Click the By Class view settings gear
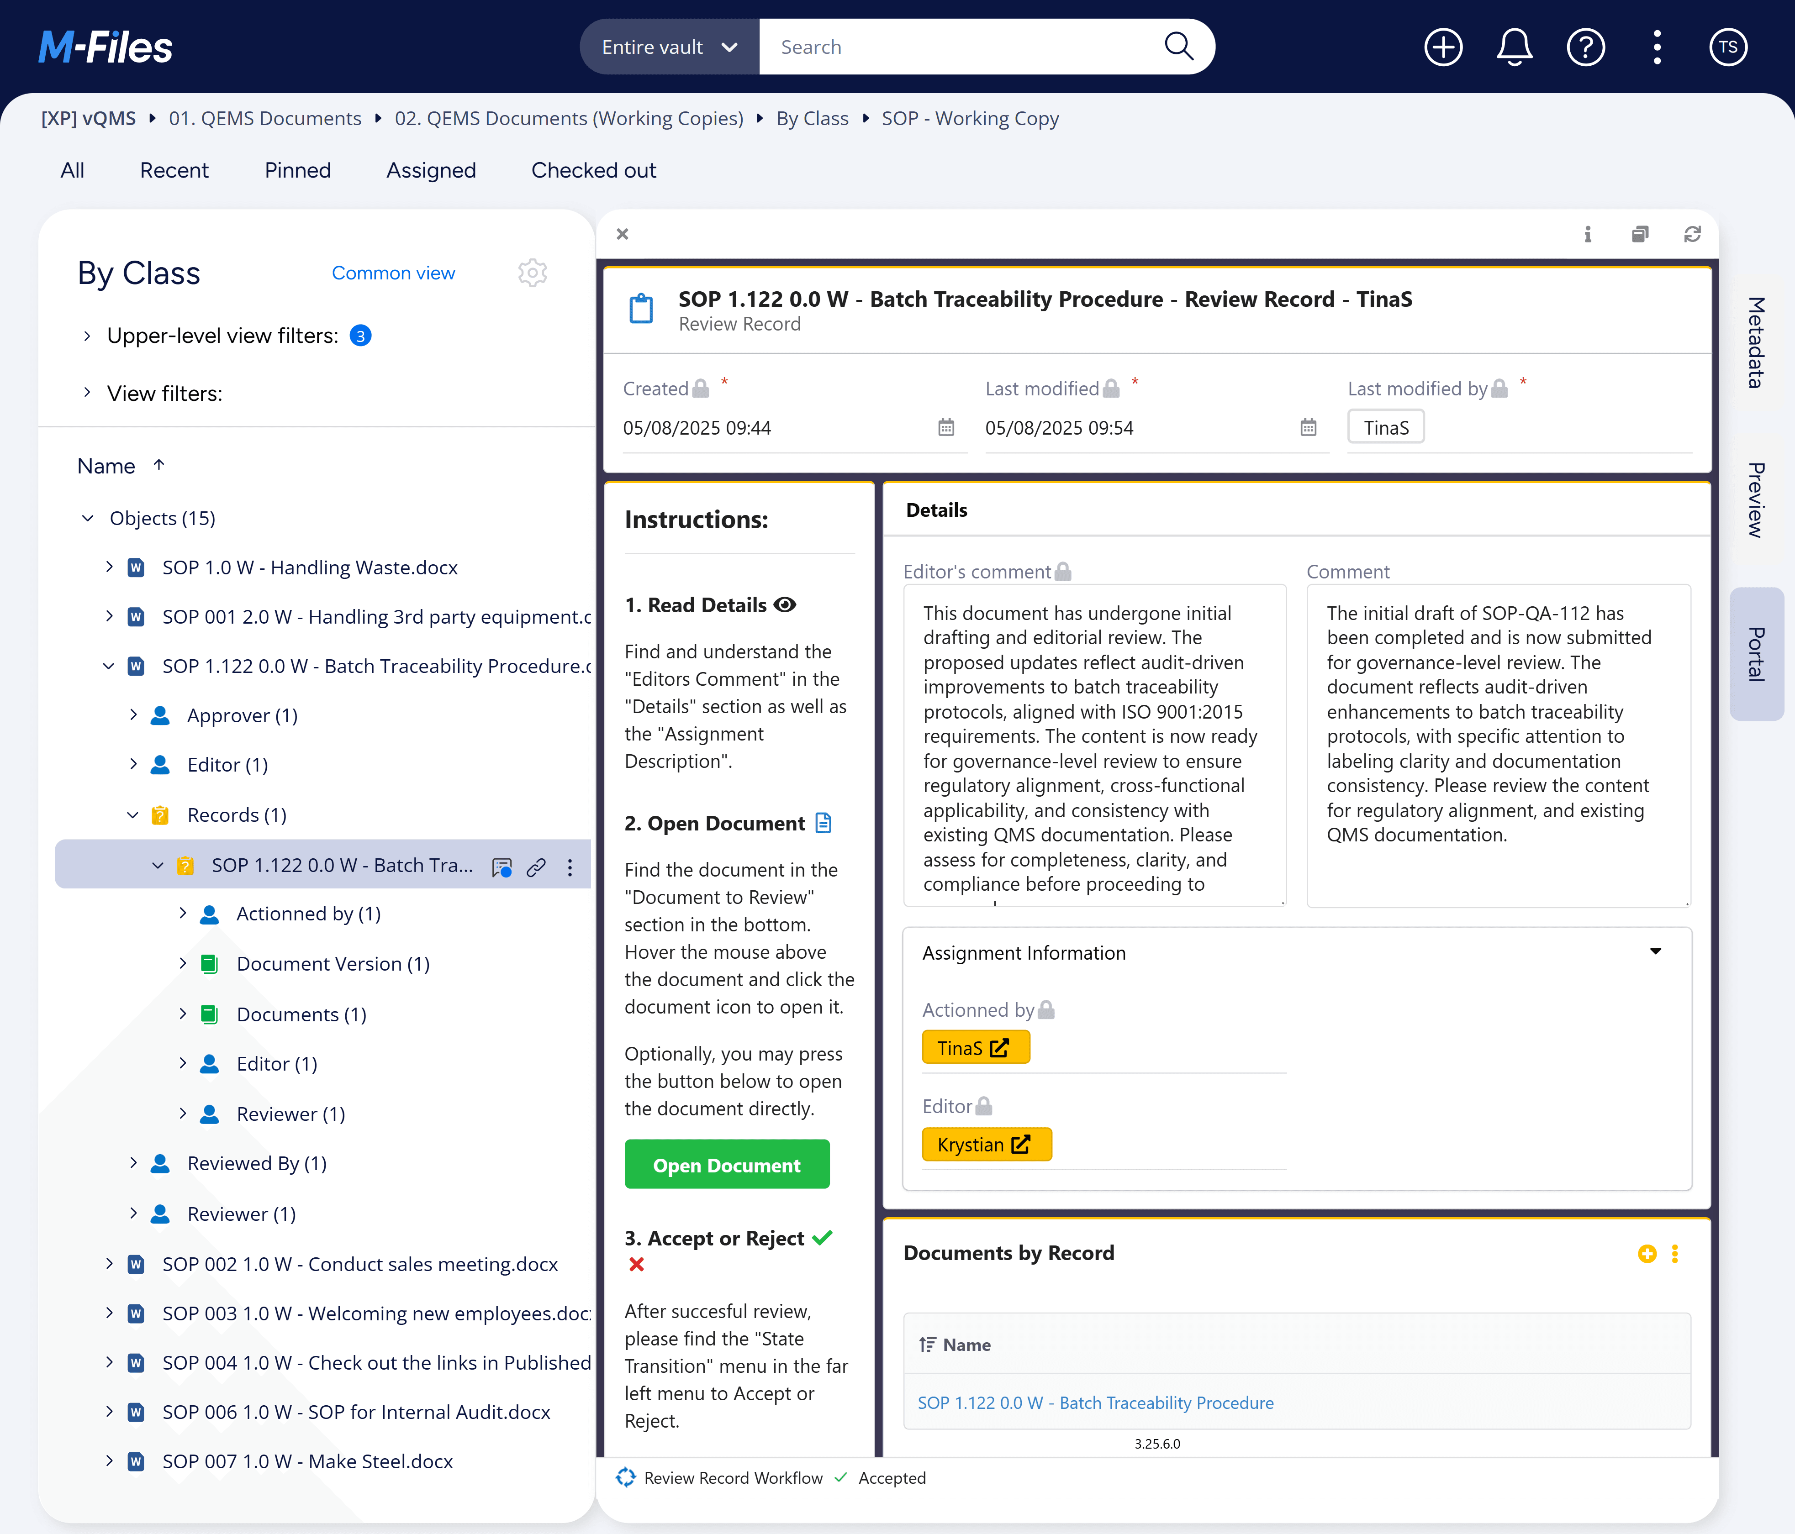This screenshot has width=1795, height=1534. [x=532, y=273]
